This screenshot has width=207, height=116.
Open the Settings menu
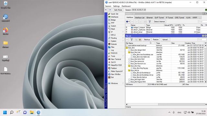point(116,6)
